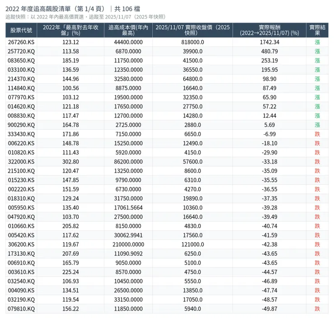The image size is (334, 319).
Task: Click the subtitle line 追蹤快照
Action: pyautogui.click(x=86, y=17)
